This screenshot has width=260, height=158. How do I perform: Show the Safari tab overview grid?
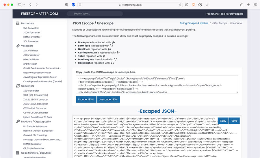coord(255,5)
